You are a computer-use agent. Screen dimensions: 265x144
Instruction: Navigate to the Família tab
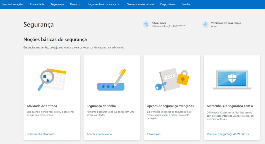pyautogui.click(x=186, y=4)
